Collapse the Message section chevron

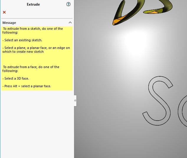click(70, 22)
